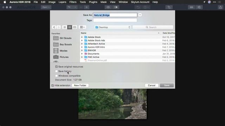225x126 pixels.
Task: Select the Adobe Stock Ads folder row
Action: click(x=127, y=41)
